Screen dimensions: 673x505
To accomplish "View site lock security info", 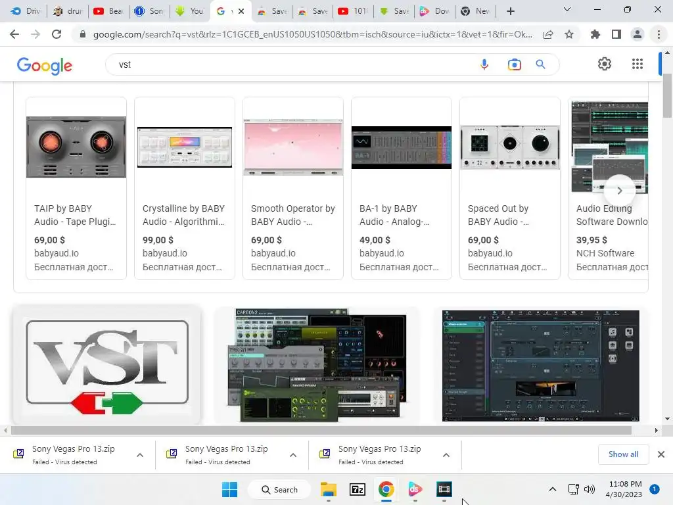I will 83,34.
